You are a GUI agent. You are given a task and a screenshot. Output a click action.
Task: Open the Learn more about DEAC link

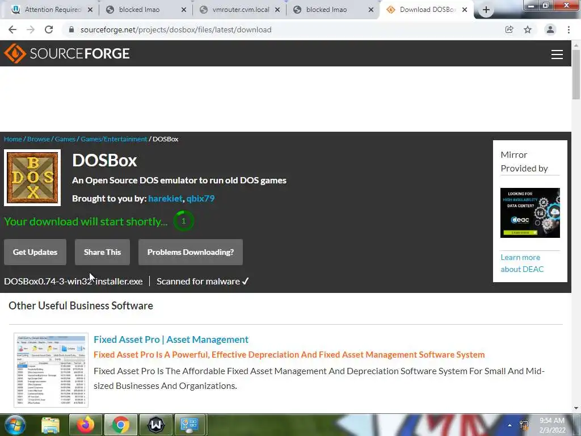coord(522,263)
